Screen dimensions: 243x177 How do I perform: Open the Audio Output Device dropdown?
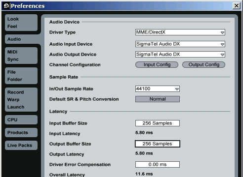180,55
